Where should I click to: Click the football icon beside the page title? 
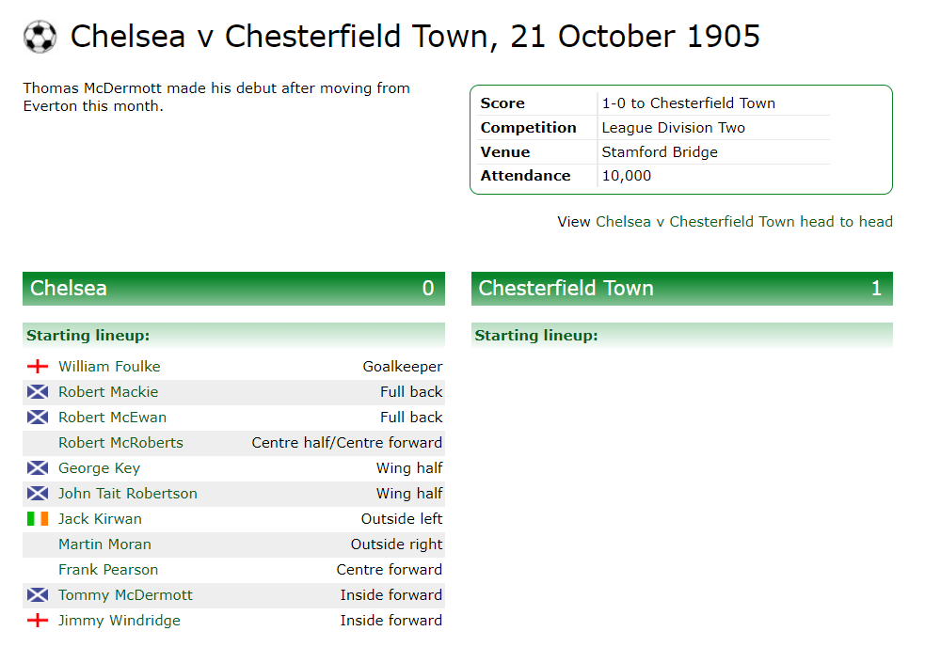(40, 37)
